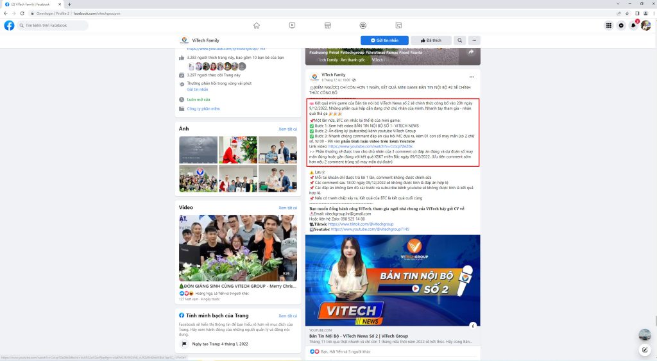
Task: Click the floating chat avatar bubble
Action: (x=645, y=335)
